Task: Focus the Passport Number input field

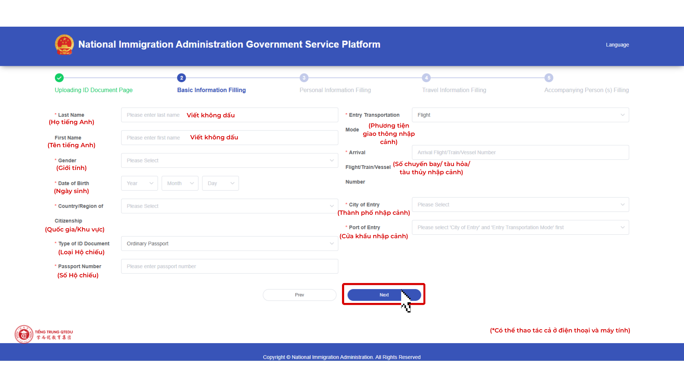Action: pyautogui.click(x=229, y=266)
